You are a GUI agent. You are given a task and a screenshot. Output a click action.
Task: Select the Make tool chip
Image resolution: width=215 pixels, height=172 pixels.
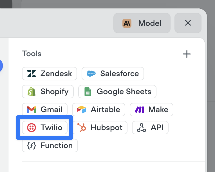(151, 109)
